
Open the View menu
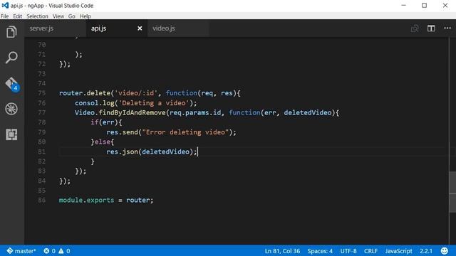click(x=58, y=16)
